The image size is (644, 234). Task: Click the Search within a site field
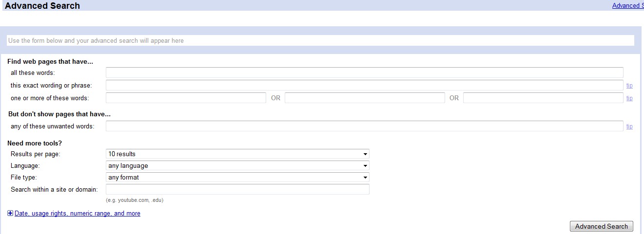click(x=237, y=189)
